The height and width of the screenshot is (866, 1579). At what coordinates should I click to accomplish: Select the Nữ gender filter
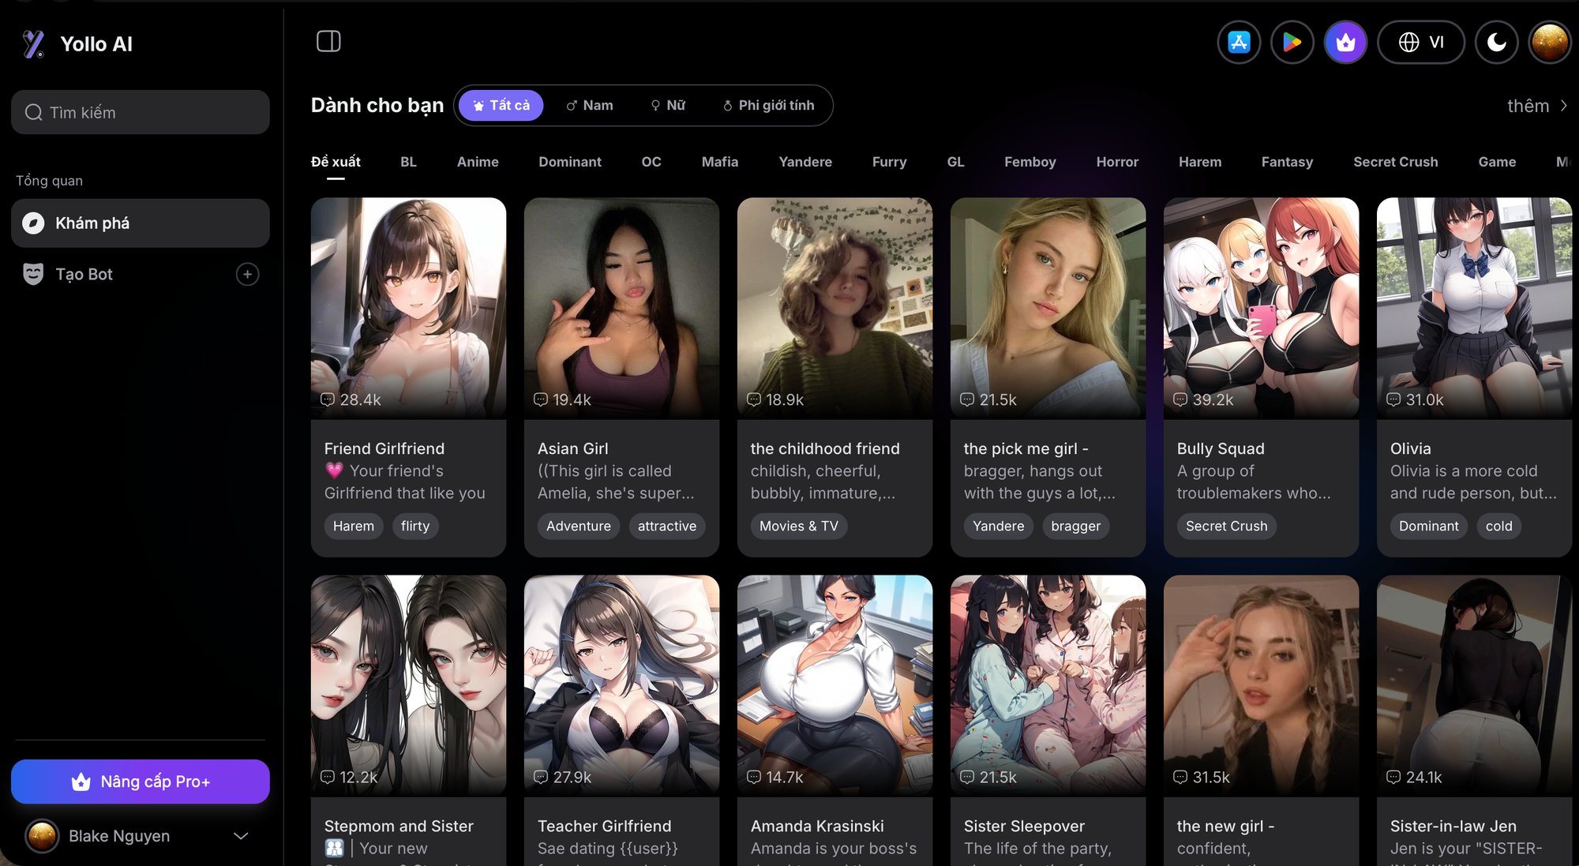(x=667, y=105)
